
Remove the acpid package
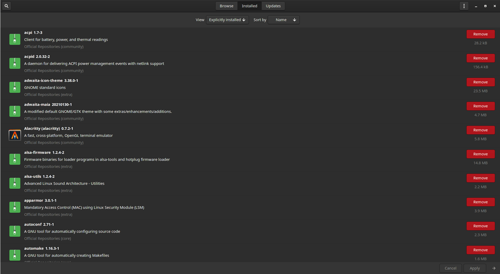click(x=480, y=58)
